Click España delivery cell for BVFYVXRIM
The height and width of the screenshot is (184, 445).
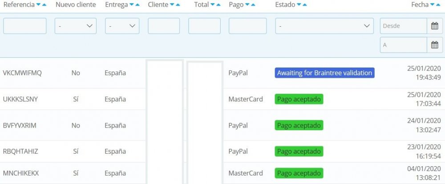115,125
